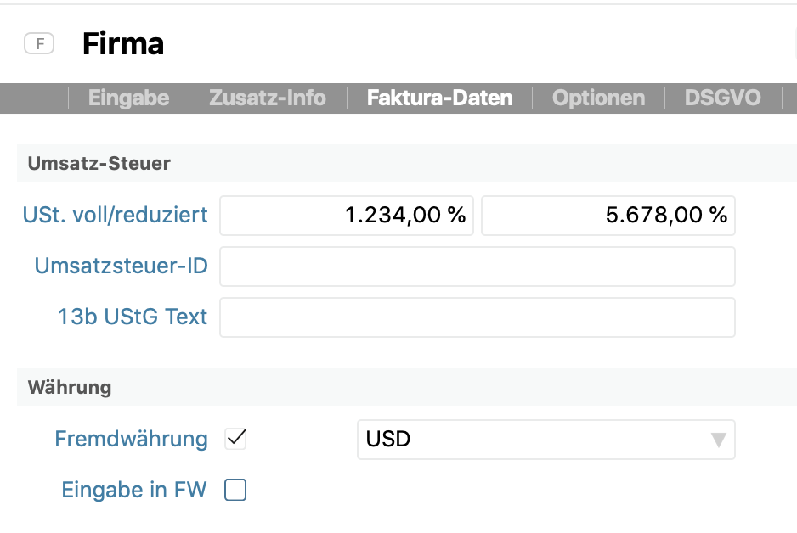Click into the Umsatzsteuer-ID input field
797x533 pixels.
coord(477,266)
